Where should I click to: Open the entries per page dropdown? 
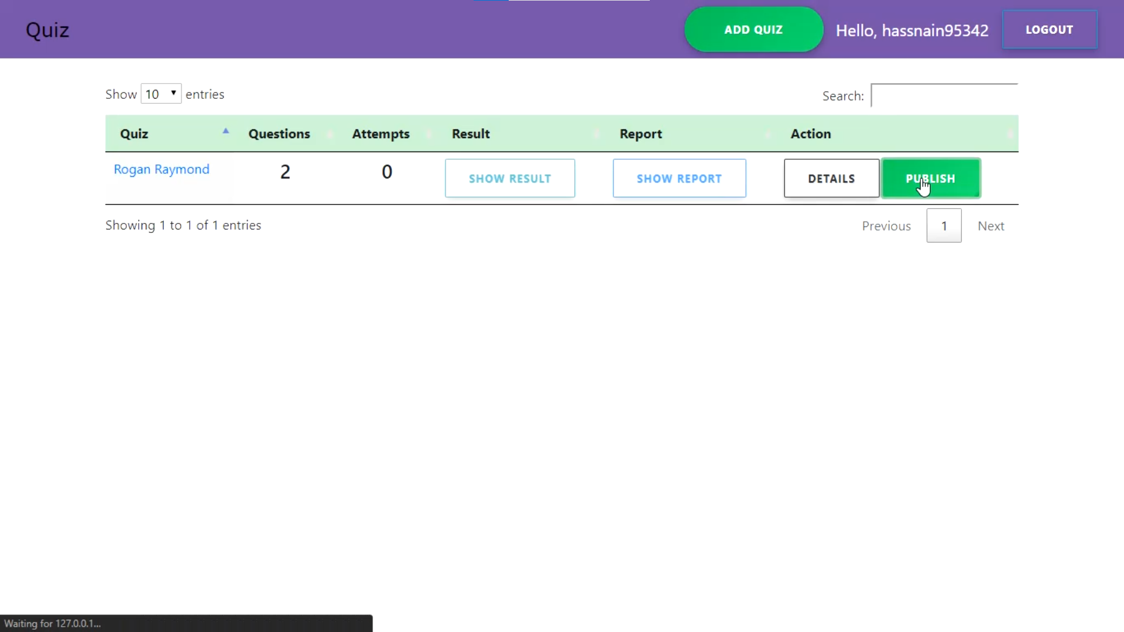tap(161, 94)
